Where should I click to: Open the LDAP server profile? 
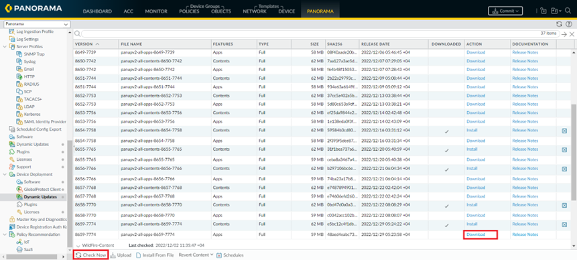pos(29,107)
